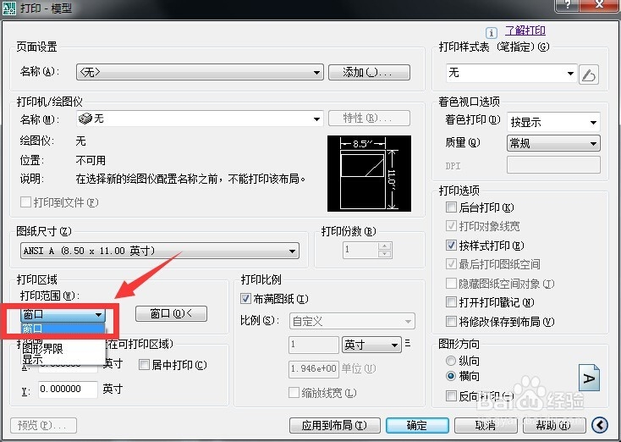Open printer/plotter 名称 dropdown

(x=200, y=119)
